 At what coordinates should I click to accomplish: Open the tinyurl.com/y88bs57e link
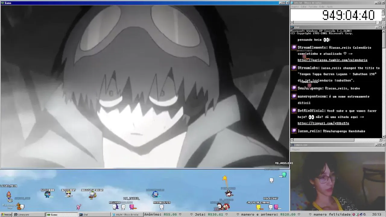[x=323, y=124]
